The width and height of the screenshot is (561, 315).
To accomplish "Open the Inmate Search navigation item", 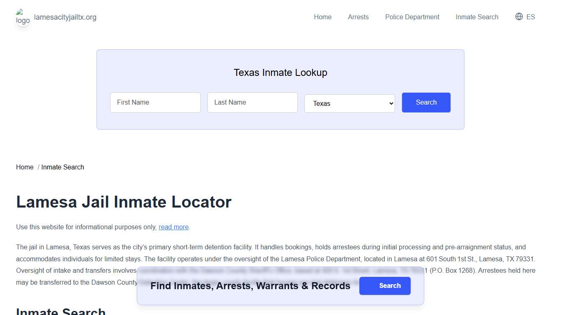I will 477,17.
